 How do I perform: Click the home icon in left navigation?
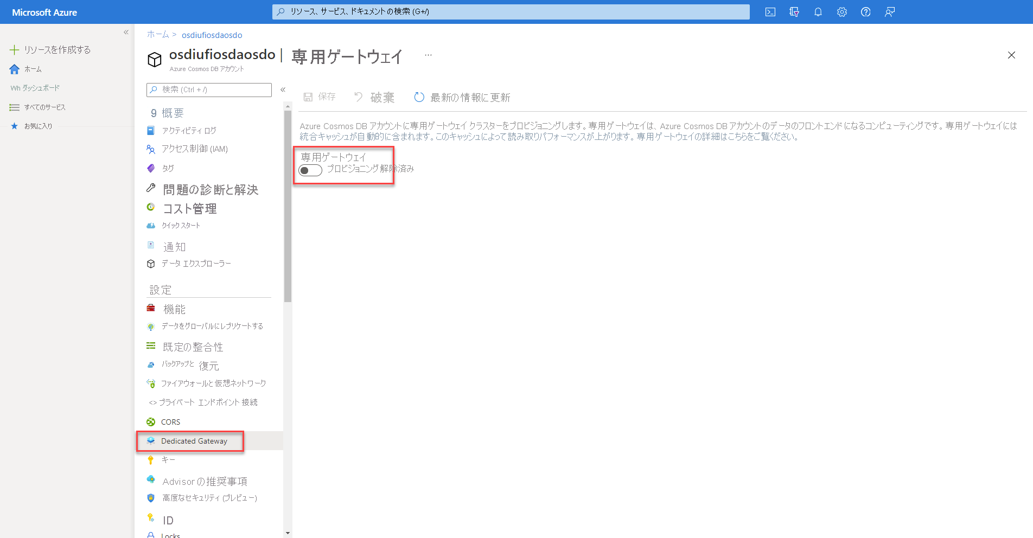pos(15,69)
